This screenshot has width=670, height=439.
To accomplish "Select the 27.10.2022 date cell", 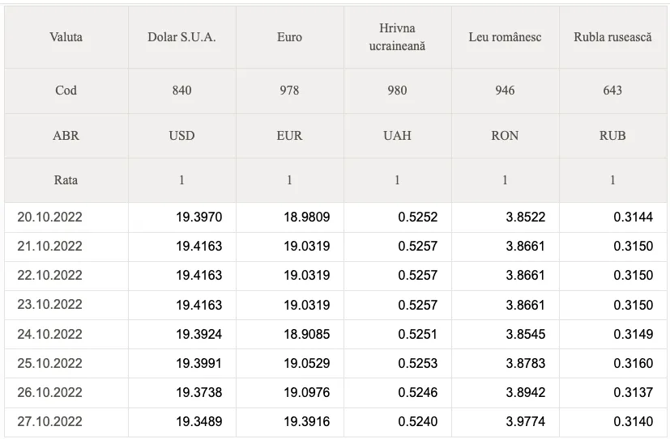I will click(66, 421).
